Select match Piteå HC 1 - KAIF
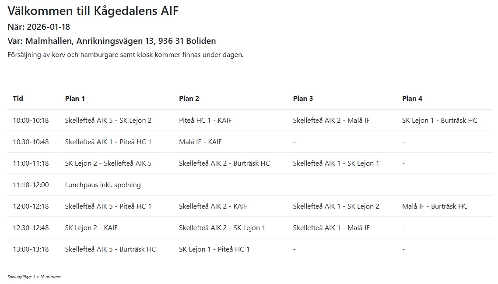The image size is (498, 284). 206,120
